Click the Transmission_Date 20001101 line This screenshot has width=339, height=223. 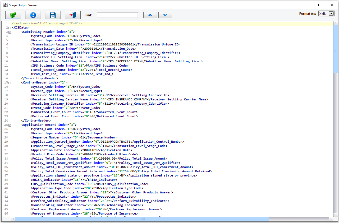click(x=83, y=49)
